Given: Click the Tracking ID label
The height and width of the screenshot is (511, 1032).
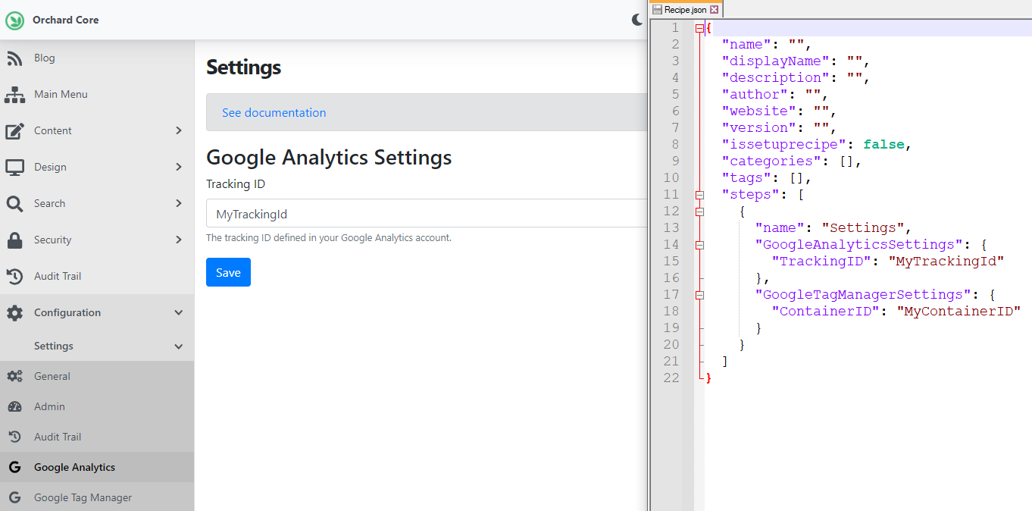Looking at the screenshot, I should click(x=236, y=184).
